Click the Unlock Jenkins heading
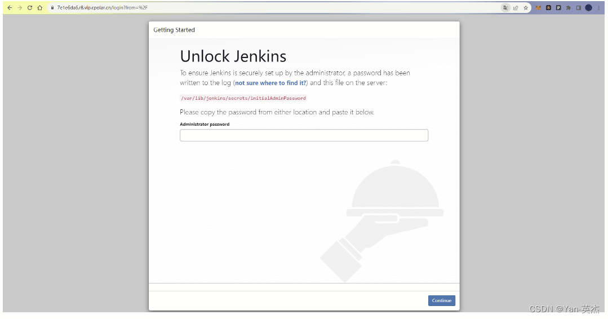The height and width of the screenshot is (319, 608). pos(233,56)
